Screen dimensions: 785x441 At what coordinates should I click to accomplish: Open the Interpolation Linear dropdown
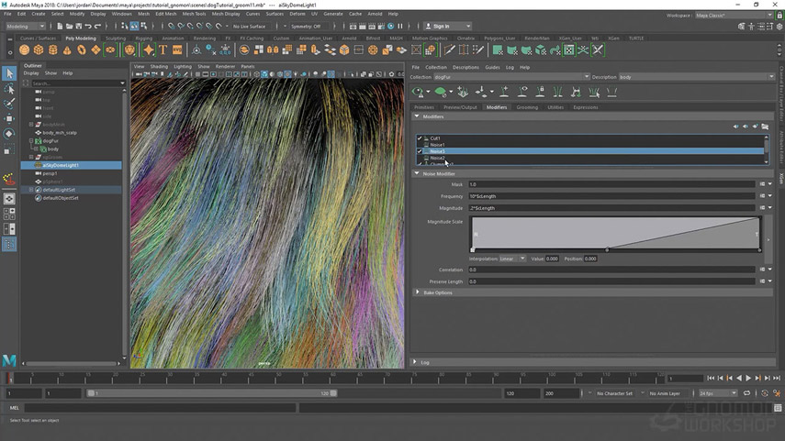pos(512,259)
